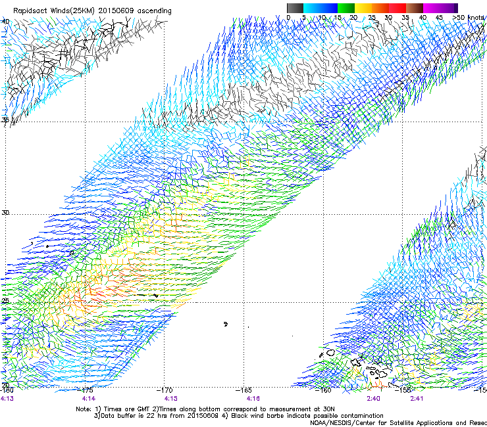Screen dimensions: 487x427
Task: Click the '-170' longitude label
Action: click(165, 390)
